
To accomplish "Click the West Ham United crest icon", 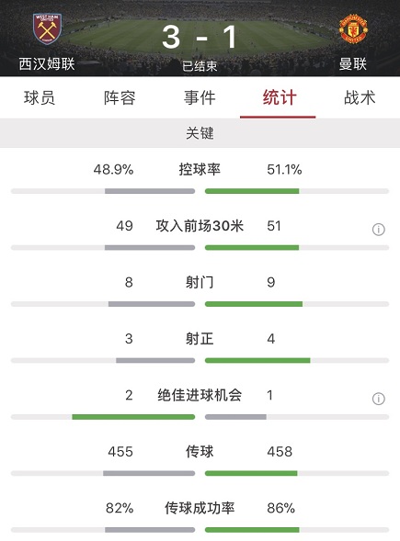I will 47,29.
